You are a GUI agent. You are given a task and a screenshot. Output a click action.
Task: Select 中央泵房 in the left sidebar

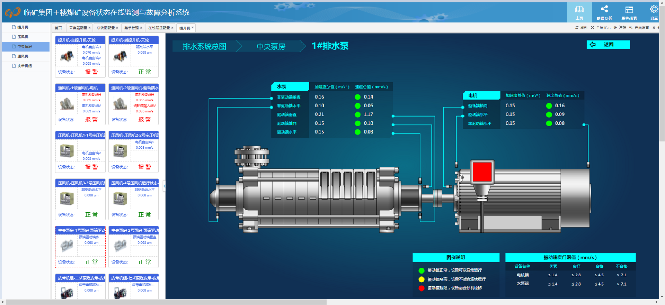point(26,46)
